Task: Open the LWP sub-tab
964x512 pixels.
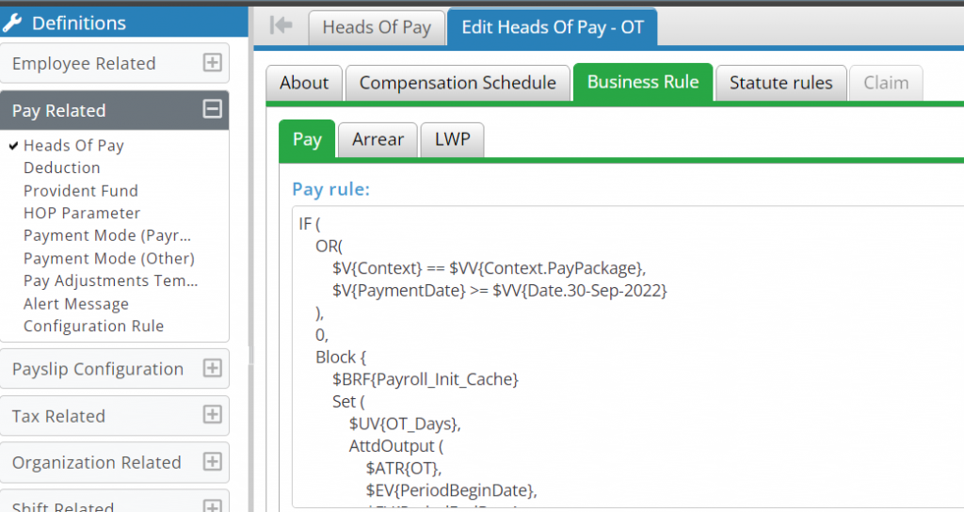Action: (x=452, y=140)
